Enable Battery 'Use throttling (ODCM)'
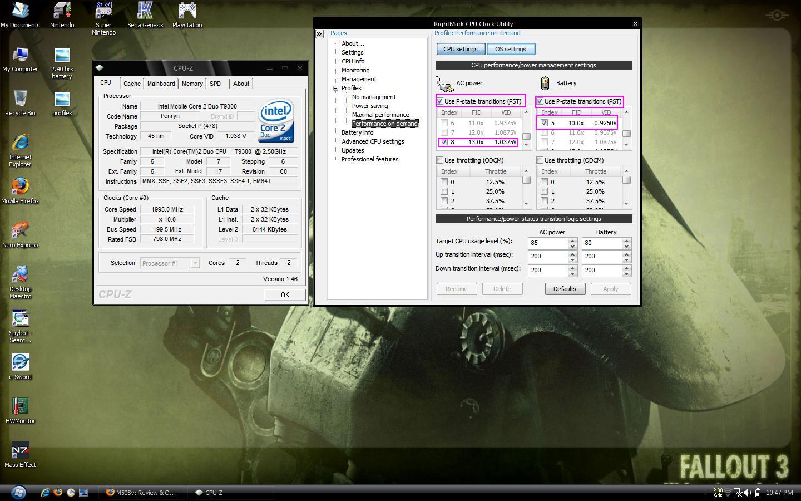This screenshot has height=501, width=801. click(x=540, y=160)
